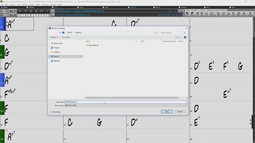Open the Melody menu

coord(25,4)
